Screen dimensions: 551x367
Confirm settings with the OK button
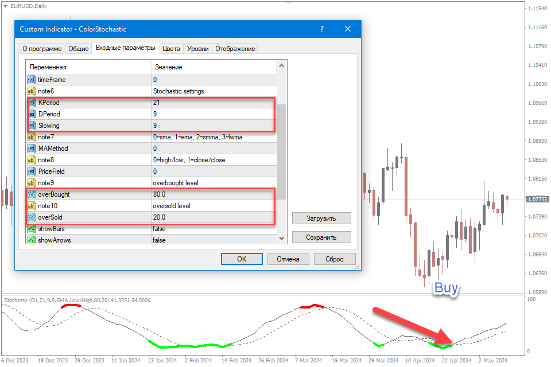pyautogui.click(x=242, y=259)
